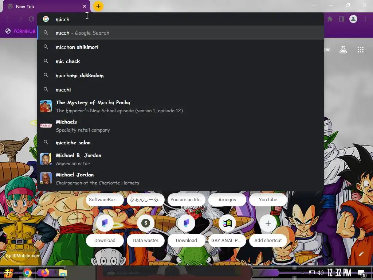Click the Add shortcut plus icon
This screenshot has width=373, height=280.
(x=268, y=223)
